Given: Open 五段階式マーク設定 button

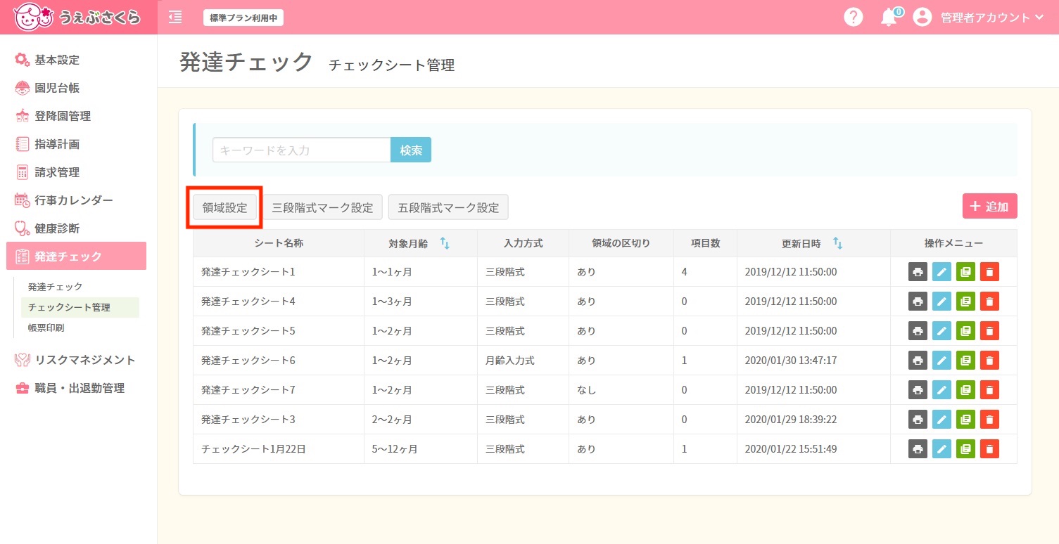Looking at the screenshot, I should (x=448, y=208).
